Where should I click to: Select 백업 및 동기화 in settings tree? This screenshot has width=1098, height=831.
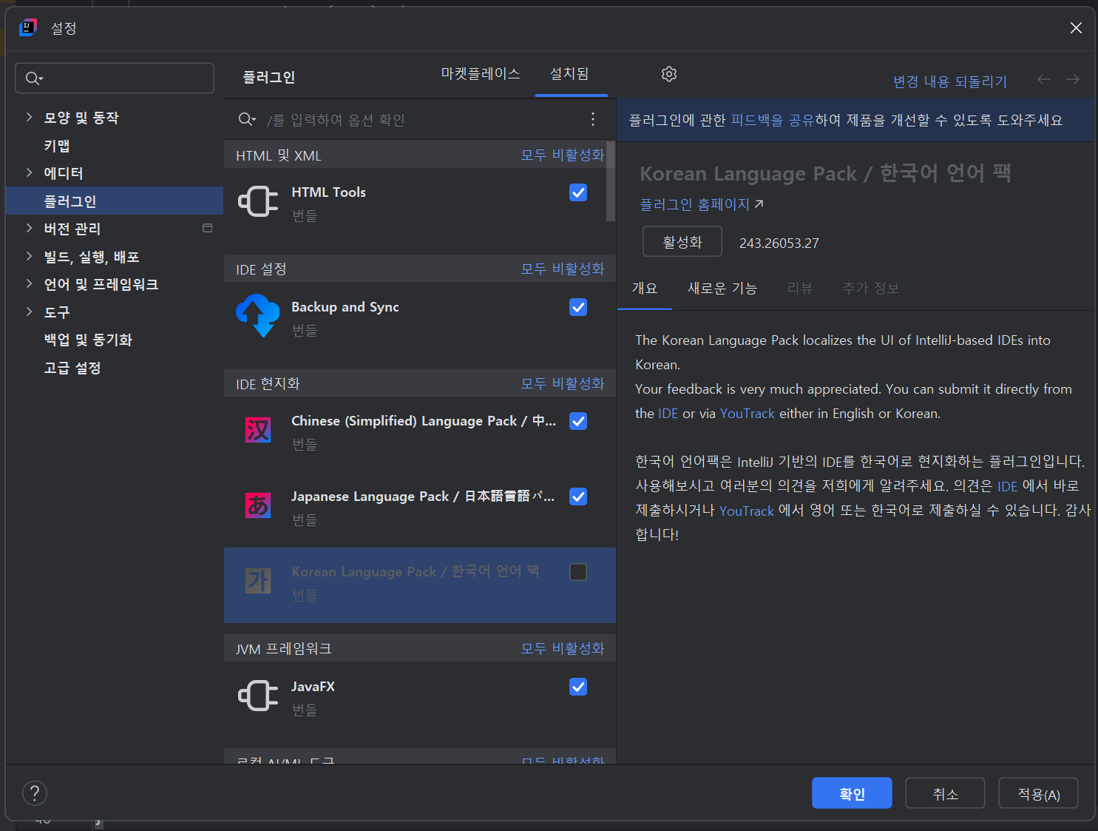tap(88, 340)
